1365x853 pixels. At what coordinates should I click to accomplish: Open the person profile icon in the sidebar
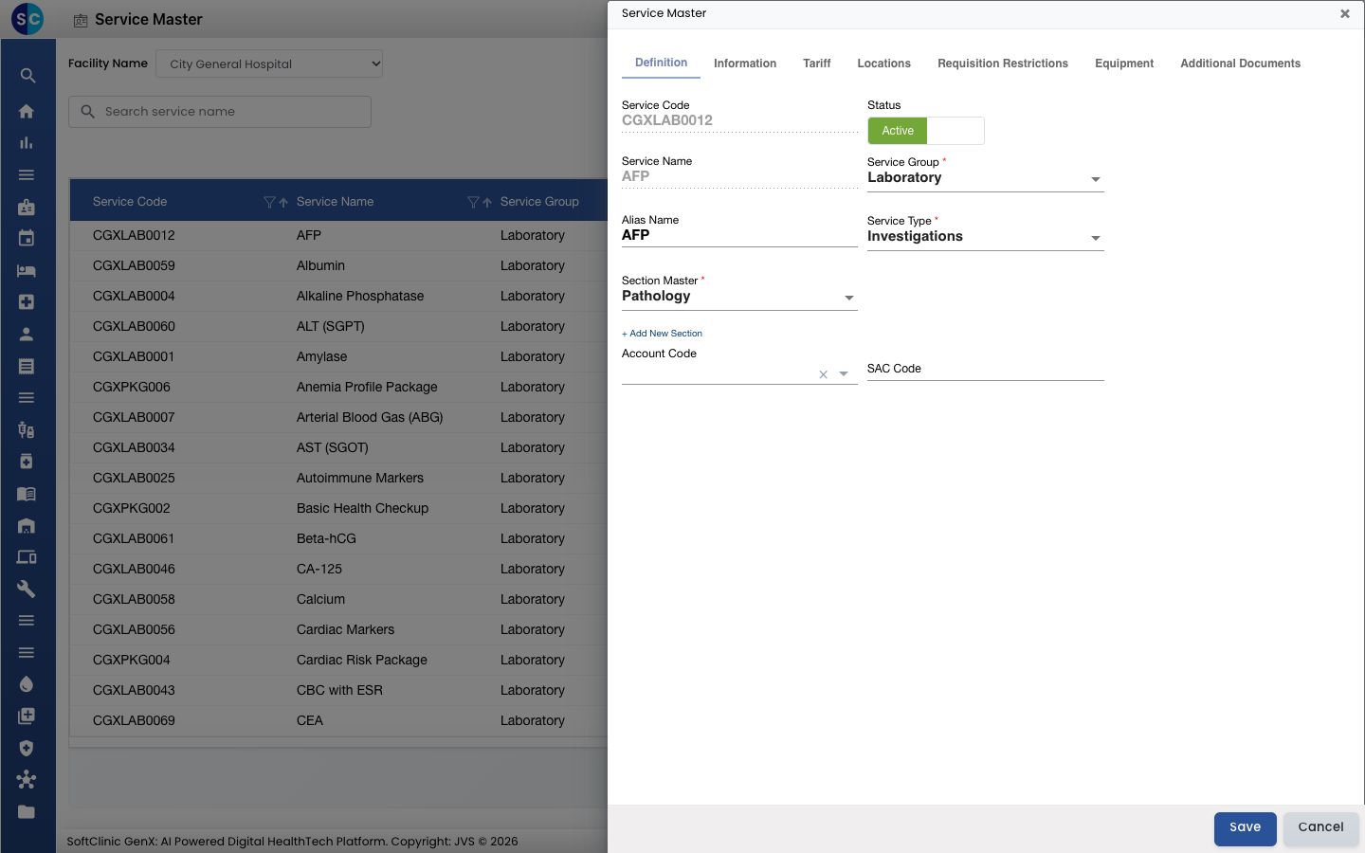pyautogui.click(x=27, y=334)
